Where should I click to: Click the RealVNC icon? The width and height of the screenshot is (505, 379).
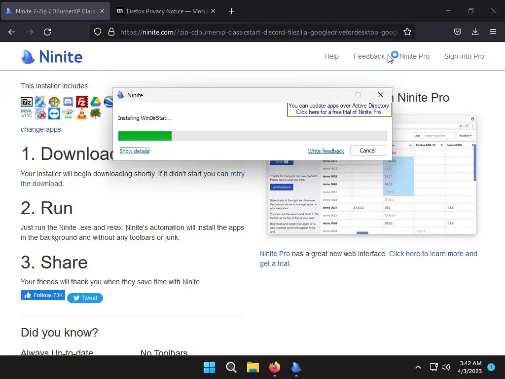tap(27, 114)
